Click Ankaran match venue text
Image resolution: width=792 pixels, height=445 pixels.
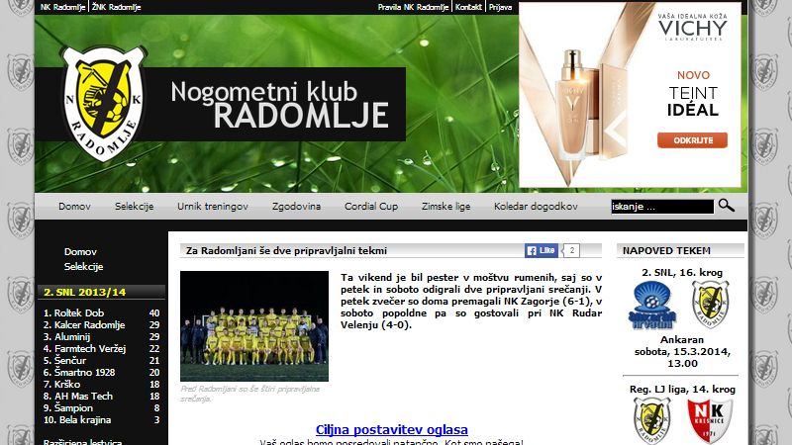tap(681, 339)
